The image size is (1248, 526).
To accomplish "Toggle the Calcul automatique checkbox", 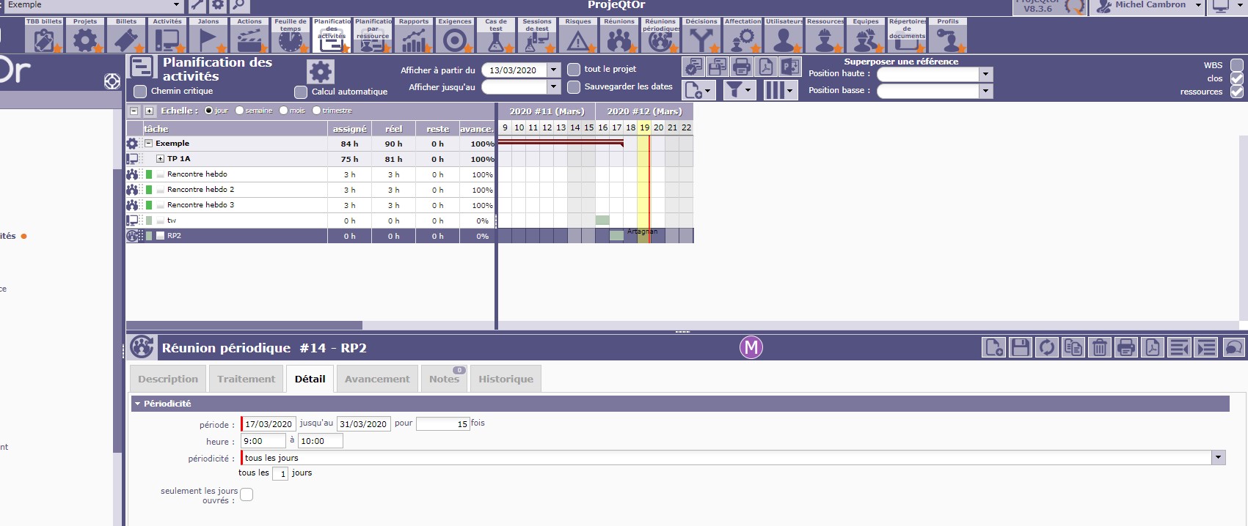I will [x=301, y=92].
